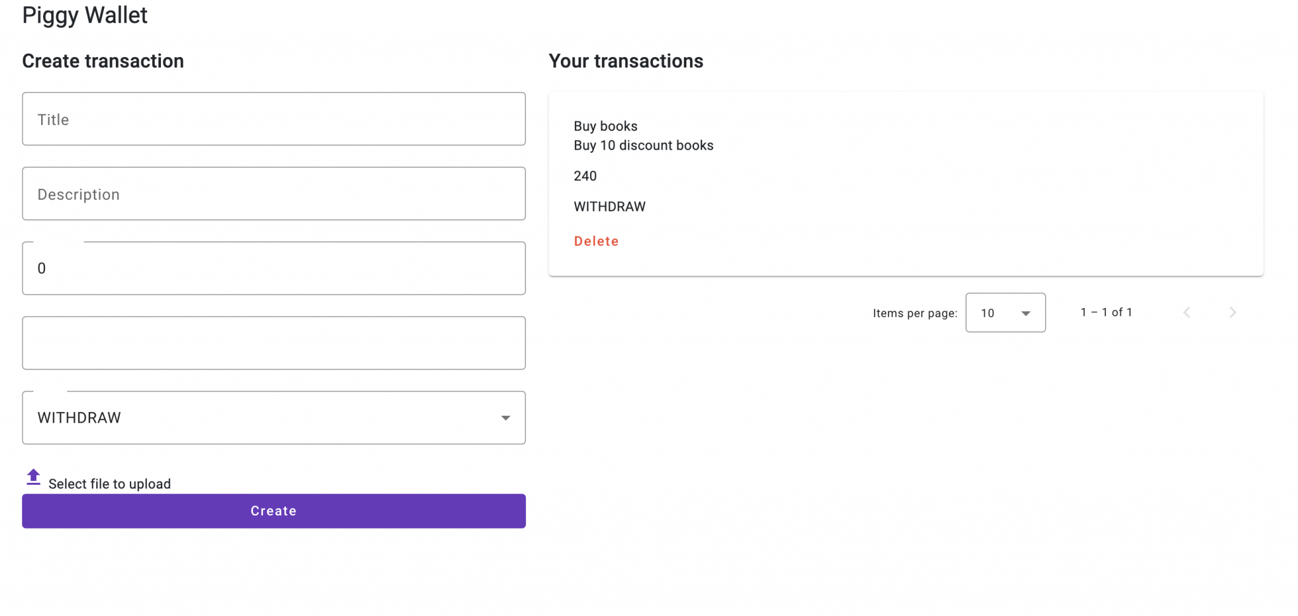Select the amount field showing 0
Screen dimensions: 1298x616
[x=273, y=269]
